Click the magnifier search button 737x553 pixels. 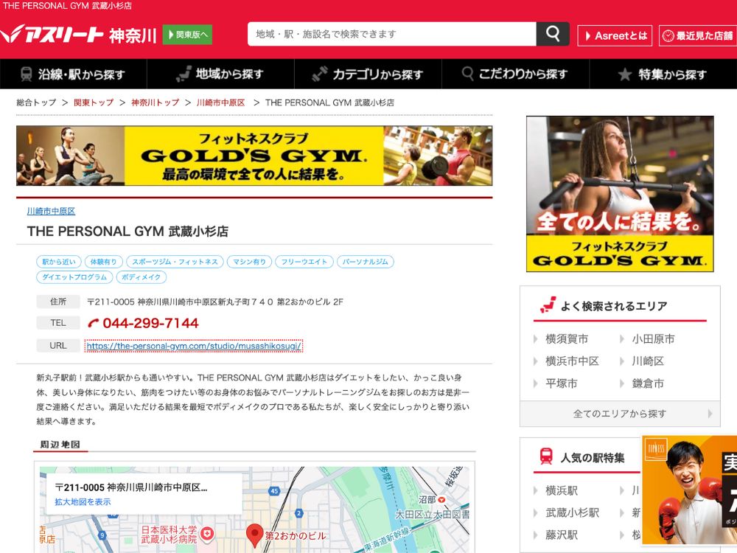[553, 34]
